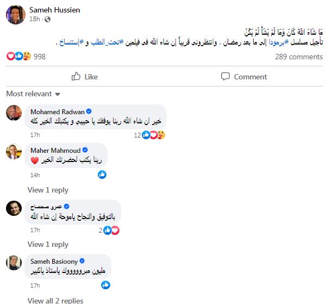Expand View 1 reply under Maher Mahmoud
The width and height of the screenshot is (327, 304).
coord(48,190)
